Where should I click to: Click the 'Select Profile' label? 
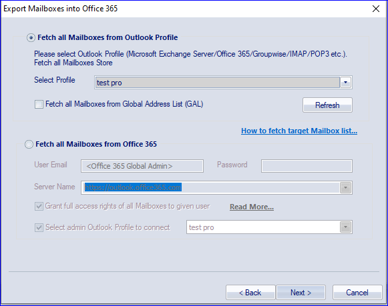tap(55, 80)
